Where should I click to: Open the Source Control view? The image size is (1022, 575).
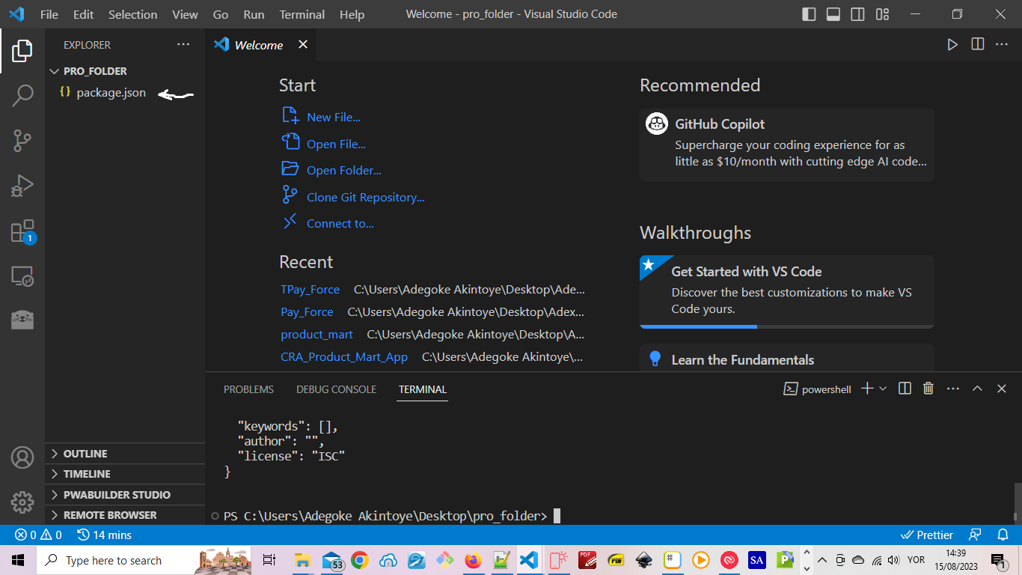click(x=22, y=140)
